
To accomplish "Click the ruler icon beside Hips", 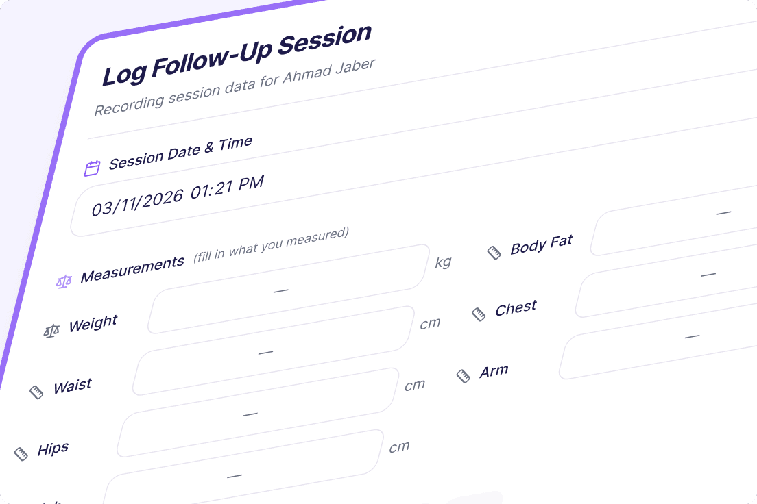I will [21, 453].
